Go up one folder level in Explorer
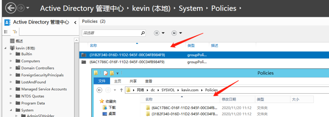The height and width of the screenshot is (117, 329). point(121,90)
